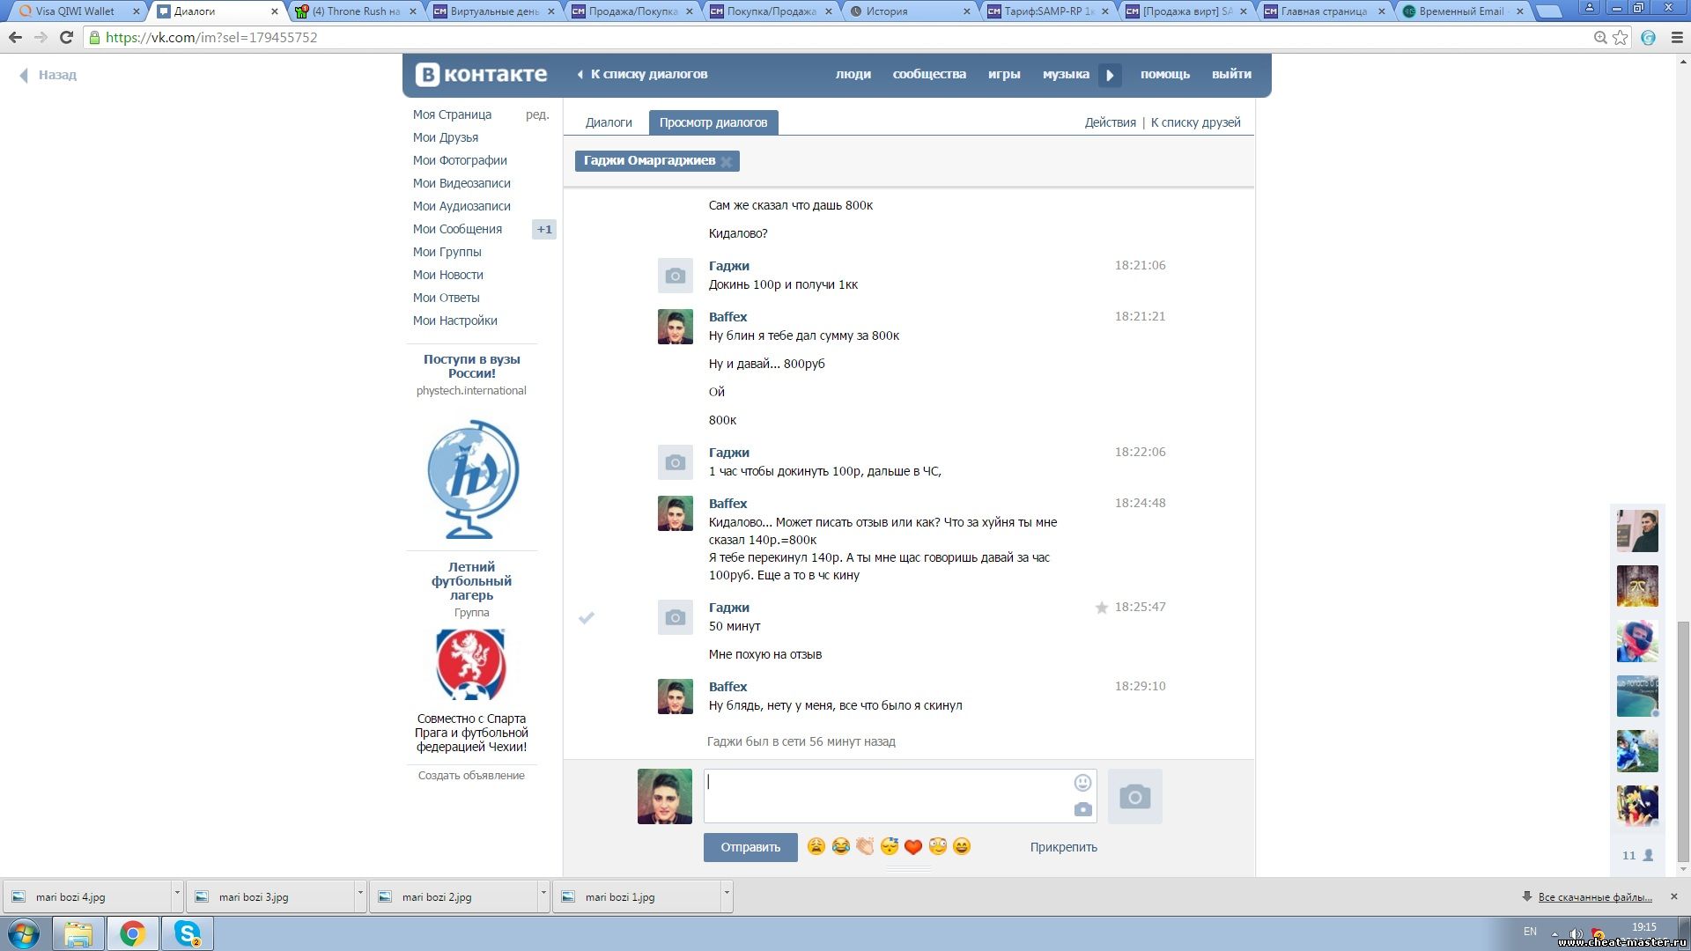Image resolution: width=1691 pixels, height=951 pixels.
Task: Open Skype from the Windows taskbar
Action: click(x=188, y=933)
